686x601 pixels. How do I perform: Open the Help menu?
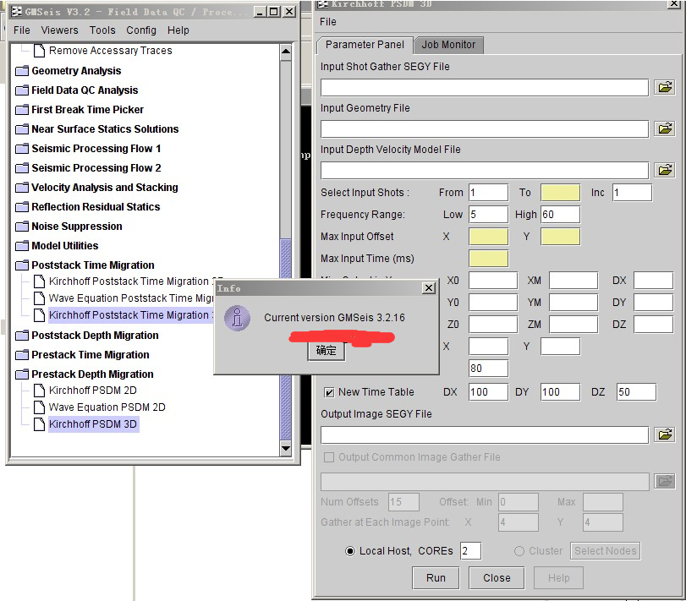[178, 30]
